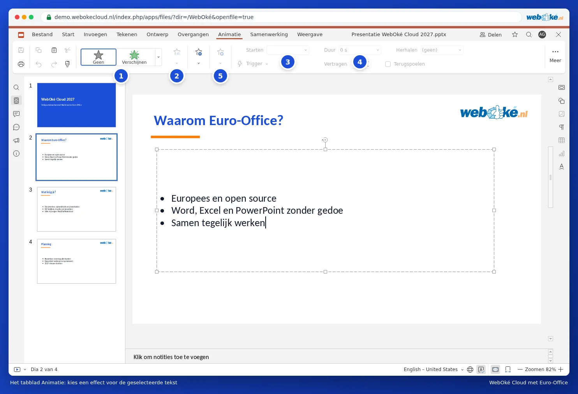Switch to the Invoegen tab
Image resolution: width=578 pixels, height=394 pixels.
point(95,35)
